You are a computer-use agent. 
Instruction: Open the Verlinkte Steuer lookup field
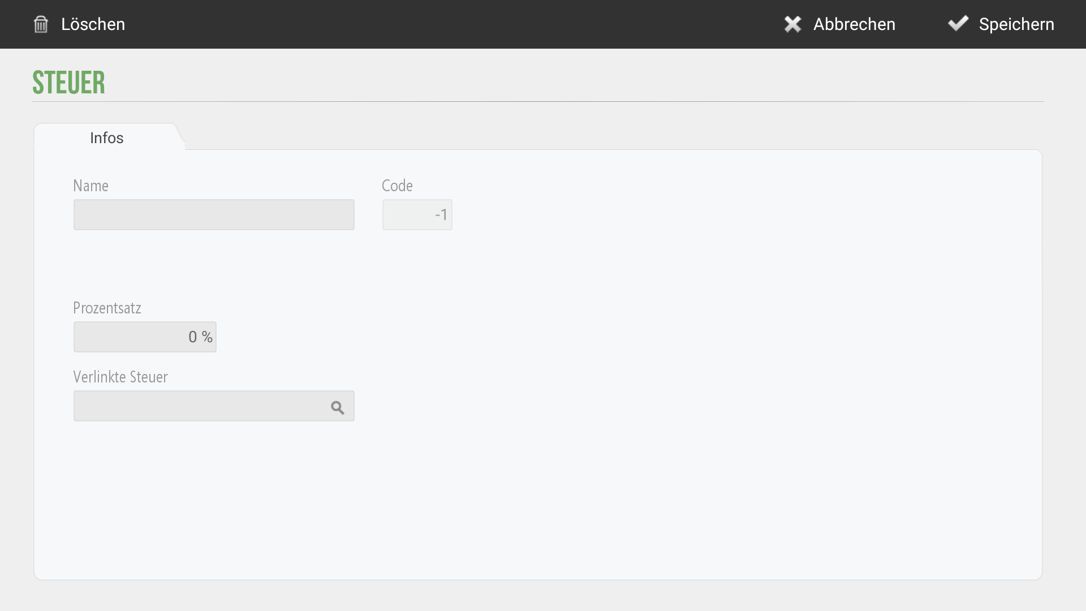(x=214, y=406)
